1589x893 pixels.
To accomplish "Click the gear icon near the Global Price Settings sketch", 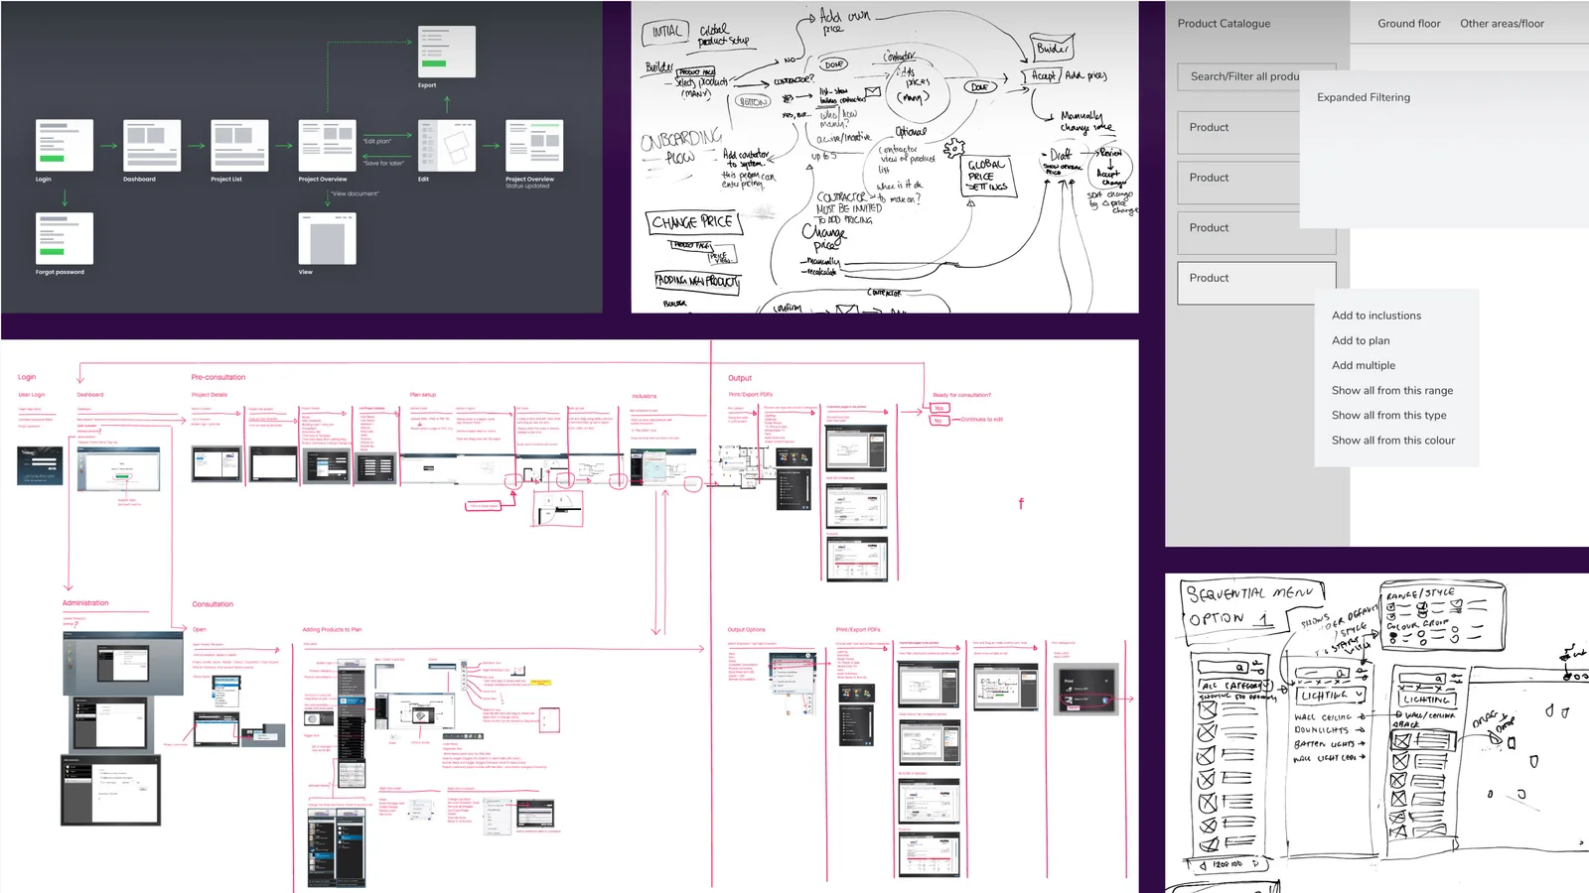I will pos(953,148).
